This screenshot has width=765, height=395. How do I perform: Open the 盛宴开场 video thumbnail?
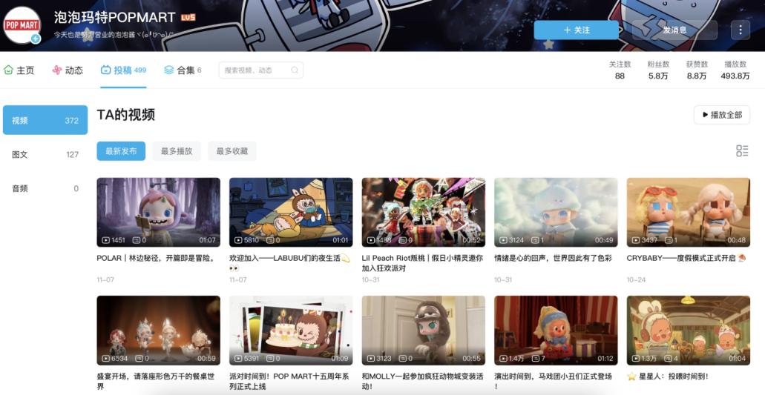(x=159, y=331)
